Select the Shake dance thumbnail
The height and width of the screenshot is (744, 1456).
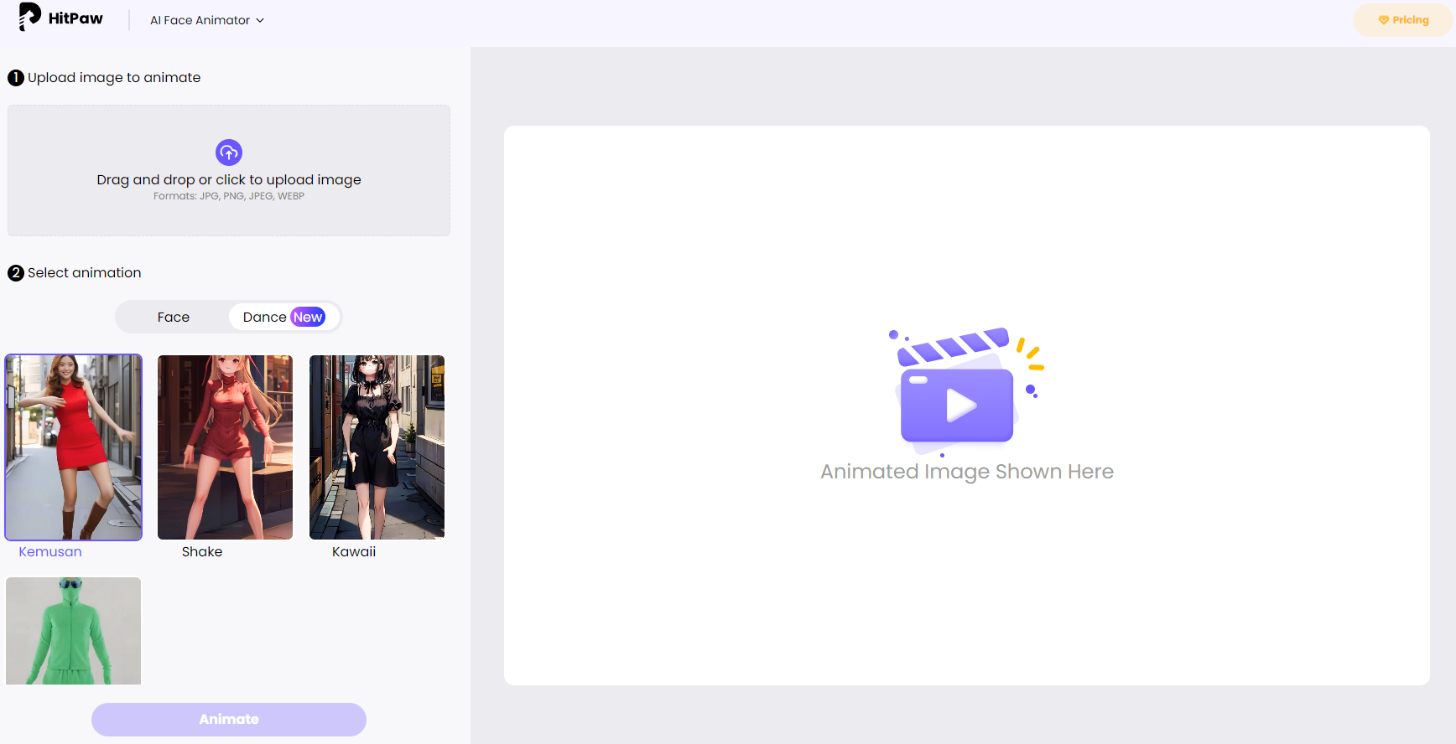tap(226, 447)
